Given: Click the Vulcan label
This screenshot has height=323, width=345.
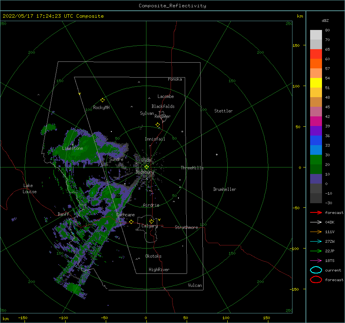Looking at the screenshot, I should [x=195, y=285].
